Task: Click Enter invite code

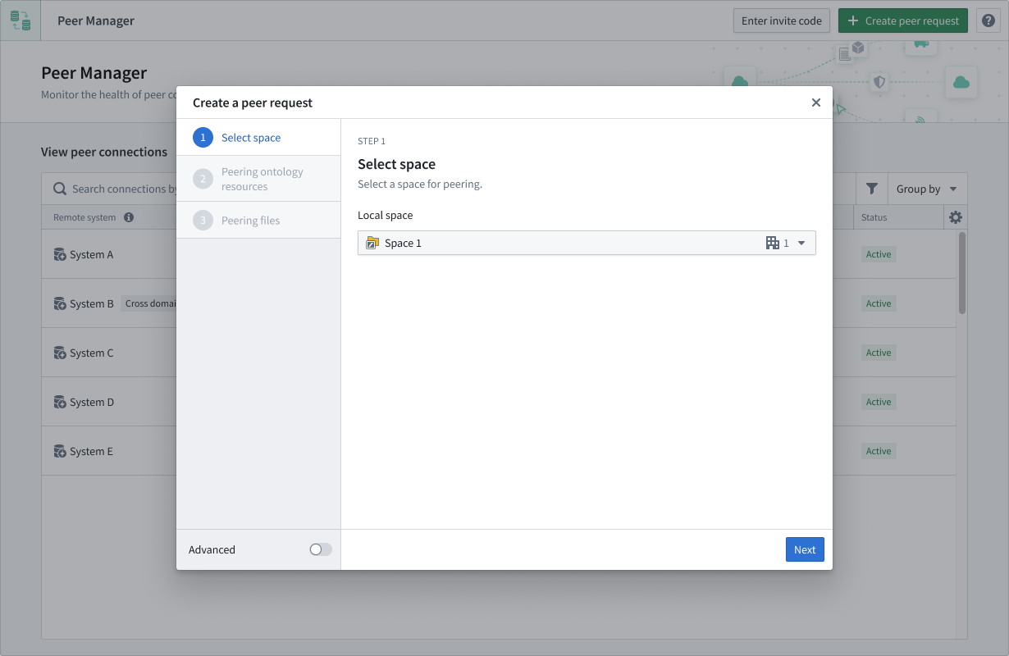Action: [x=780, y=20]
